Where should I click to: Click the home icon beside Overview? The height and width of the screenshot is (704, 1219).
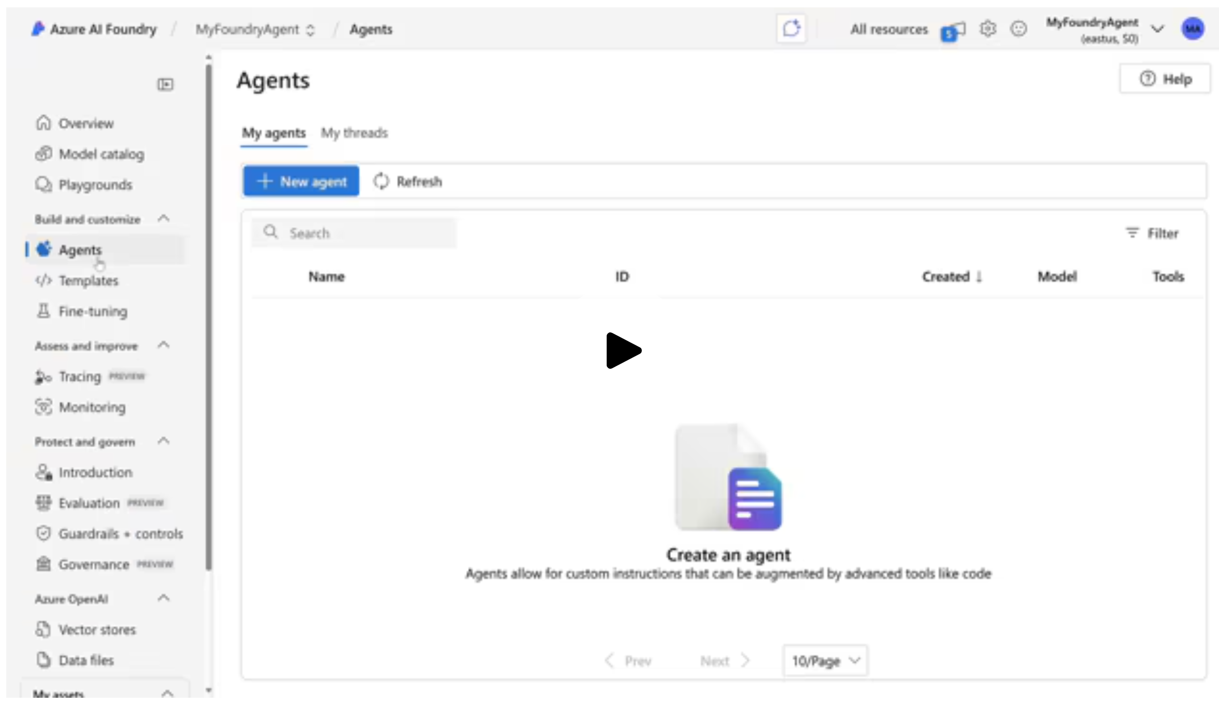[43, 123]
